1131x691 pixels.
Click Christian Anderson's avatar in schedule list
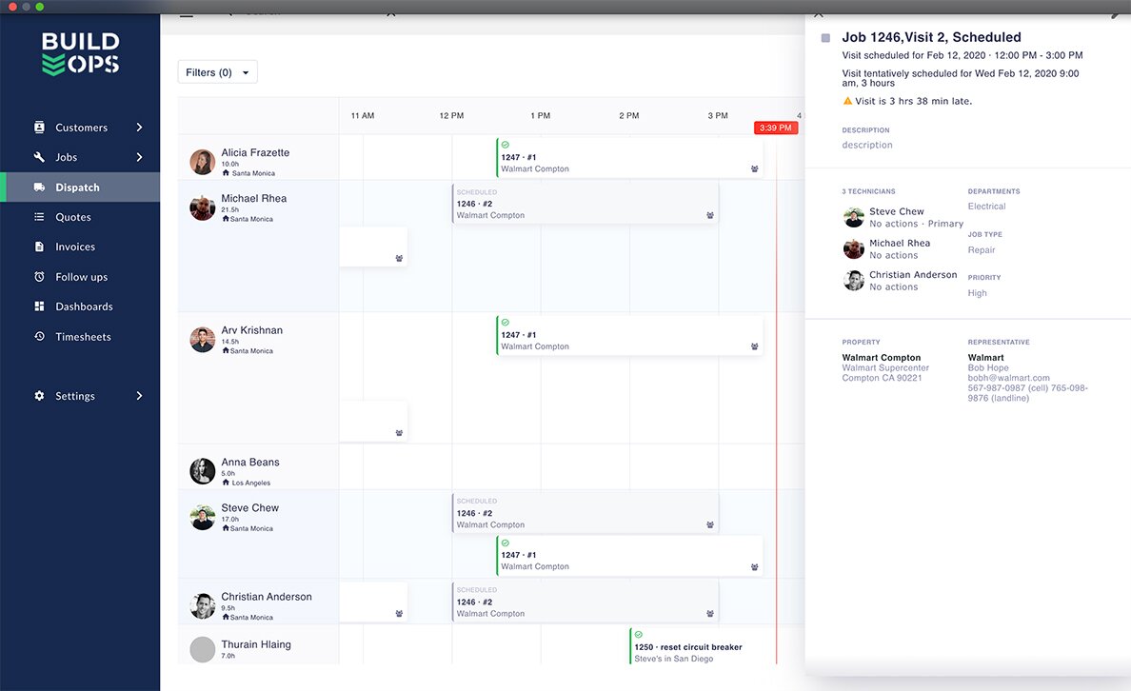point(203,606)
